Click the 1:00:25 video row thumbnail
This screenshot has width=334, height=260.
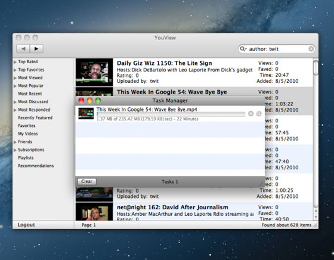(94, 194)
